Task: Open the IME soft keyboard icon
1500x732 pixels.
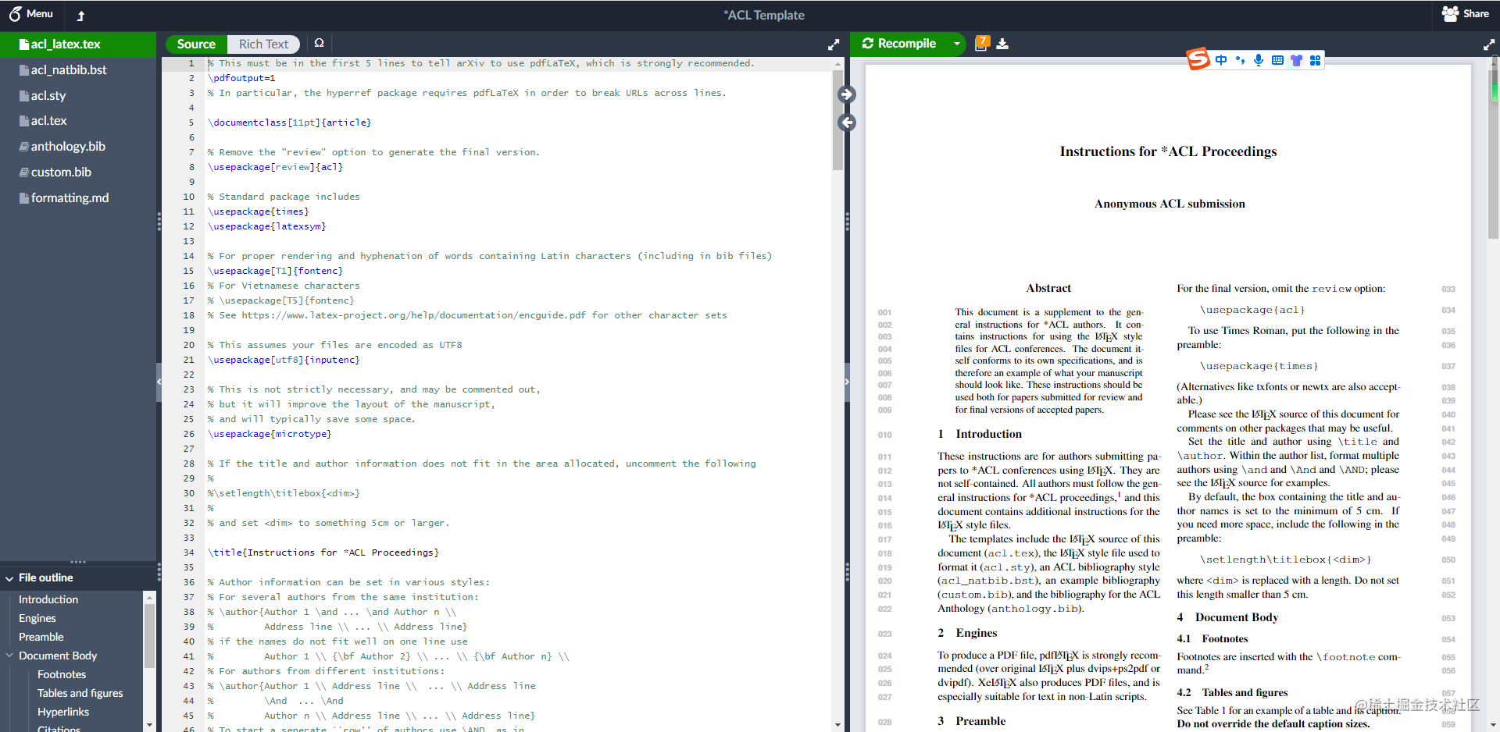Action: 1277,60
